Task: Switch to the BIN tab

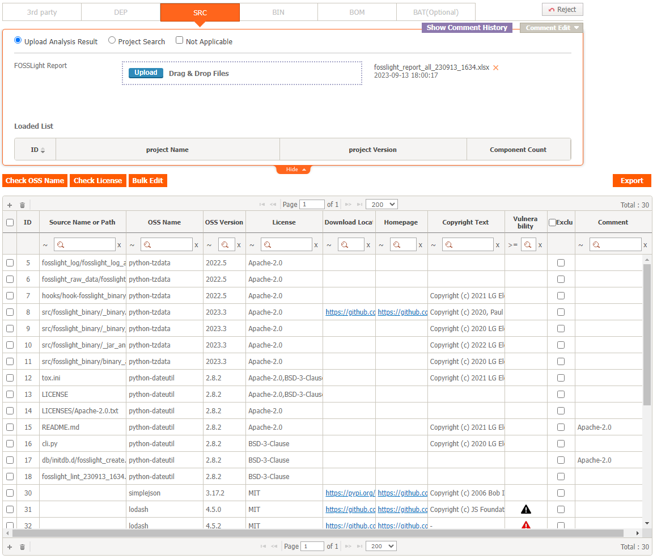Action: [278, 12]
